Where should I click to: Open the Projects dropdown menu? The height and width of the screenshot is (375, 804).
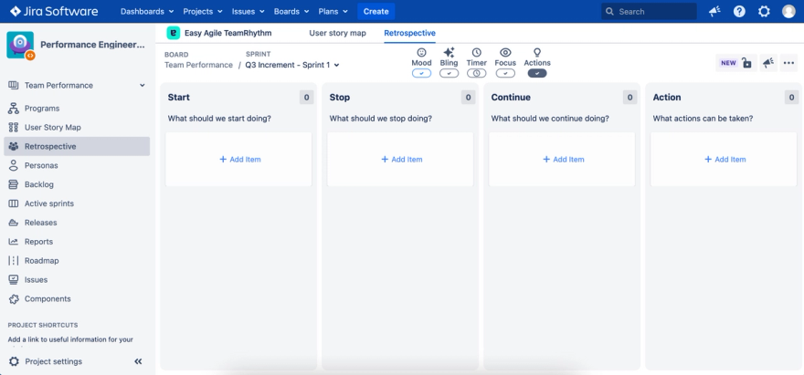(x=203, y=11)
